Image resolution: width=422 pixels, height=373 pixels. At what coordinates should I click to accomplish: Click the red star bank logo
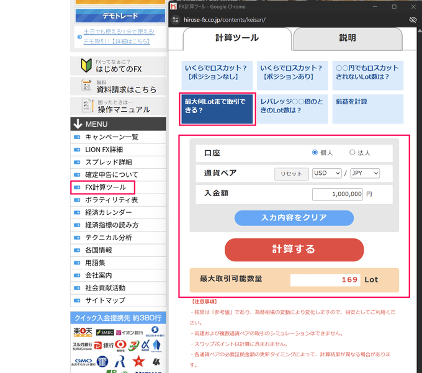[x=138, y=361]
